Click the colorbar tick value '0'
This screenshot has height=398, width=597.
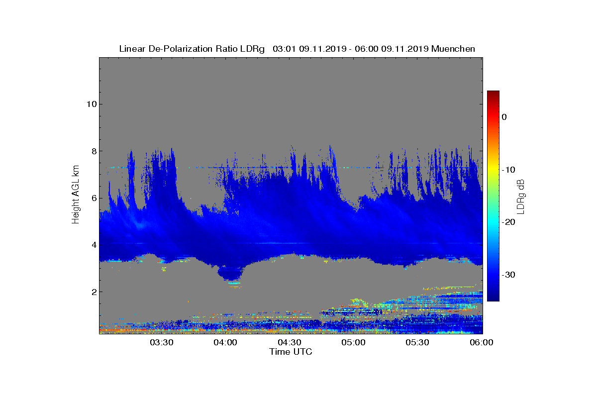(504, 117)
